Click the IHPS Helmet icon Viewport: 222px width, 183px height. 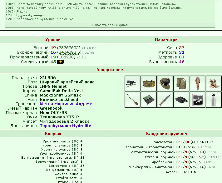(165, 84)
